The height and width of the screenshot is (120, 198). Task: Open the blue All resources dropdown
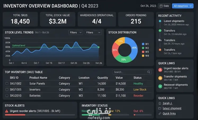183,6
